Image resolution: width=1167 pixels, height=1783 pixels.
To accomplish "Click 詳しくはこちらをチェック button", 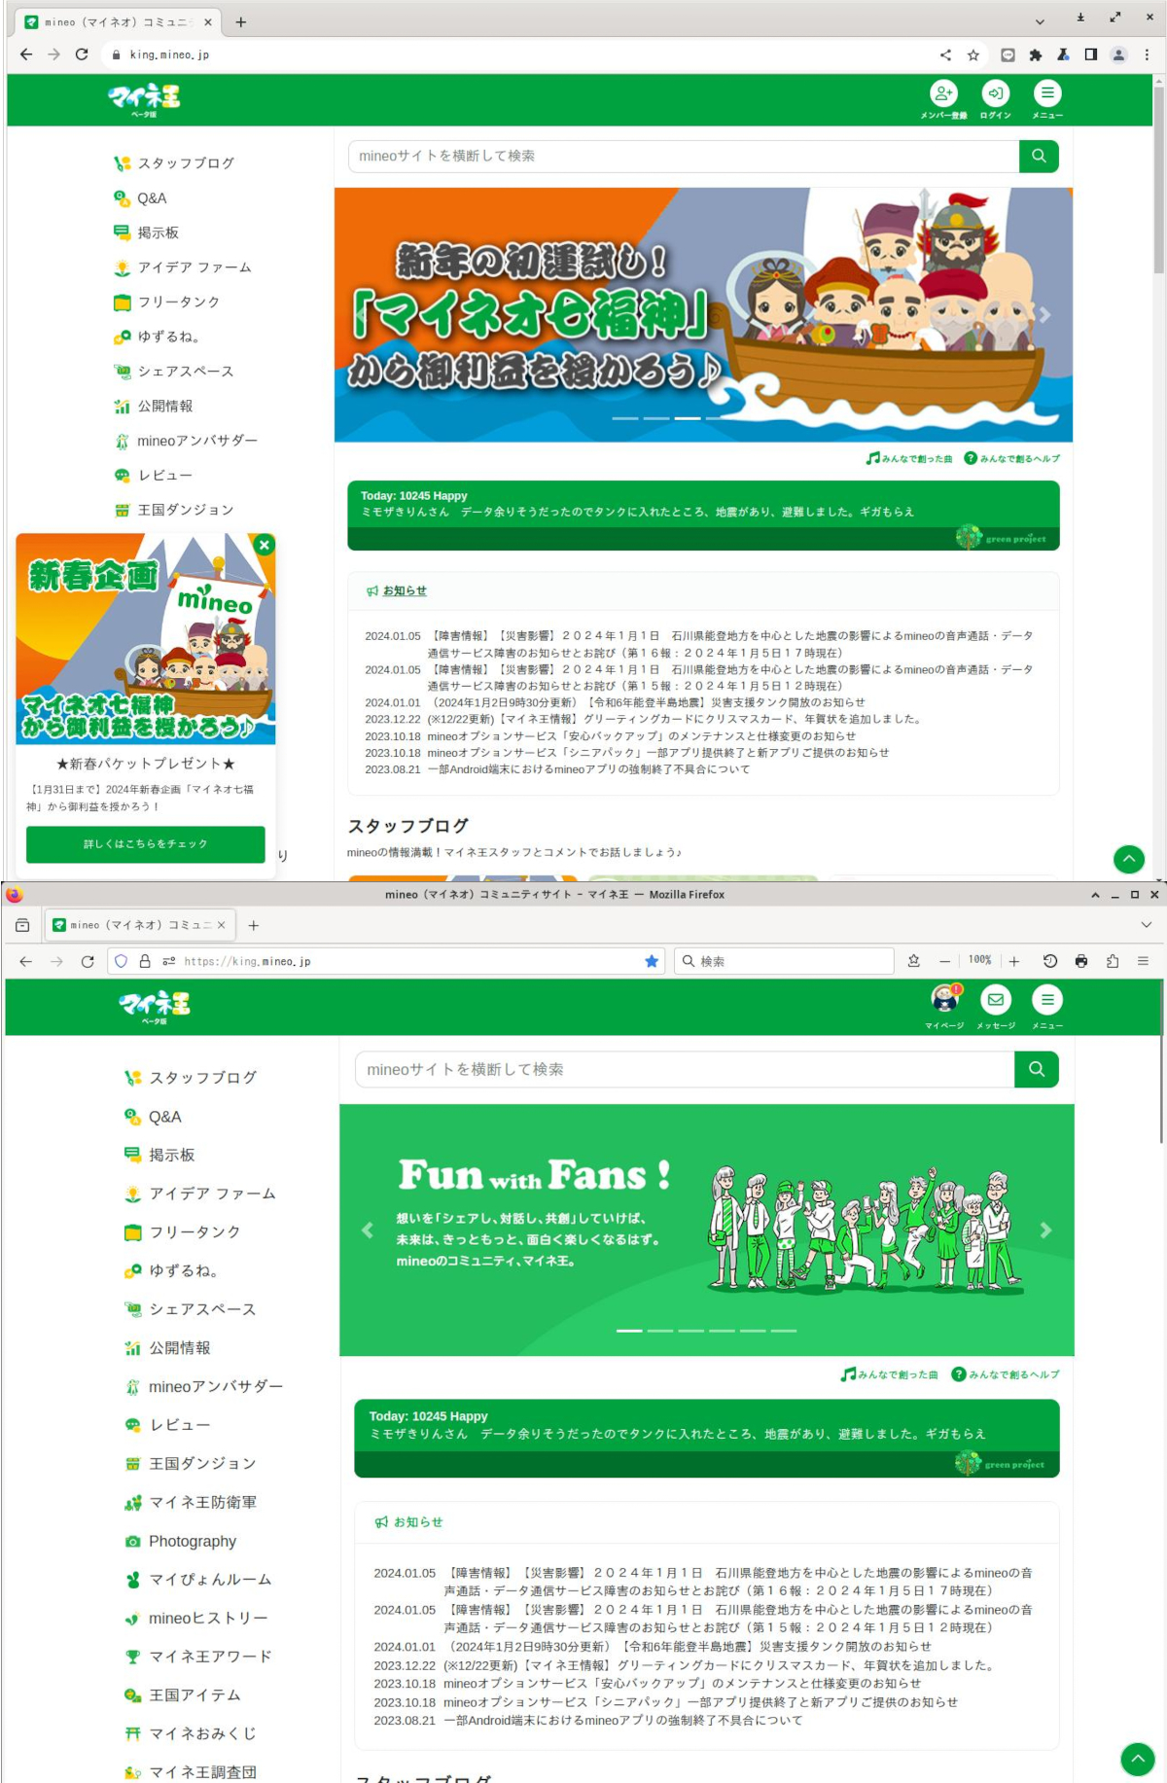I will tap(146, 844).
